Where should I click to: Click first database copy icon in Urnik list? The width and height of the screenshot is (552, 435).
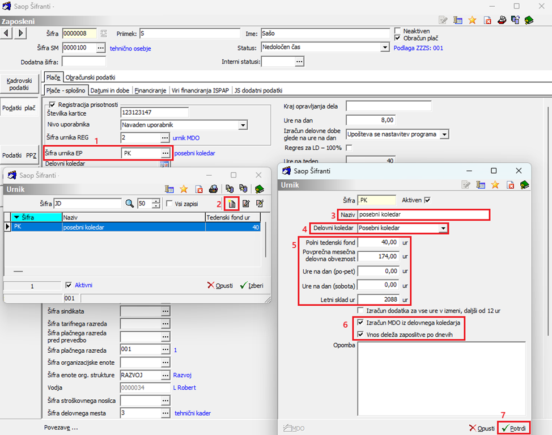pyautogui.click(x=230, y=189)
